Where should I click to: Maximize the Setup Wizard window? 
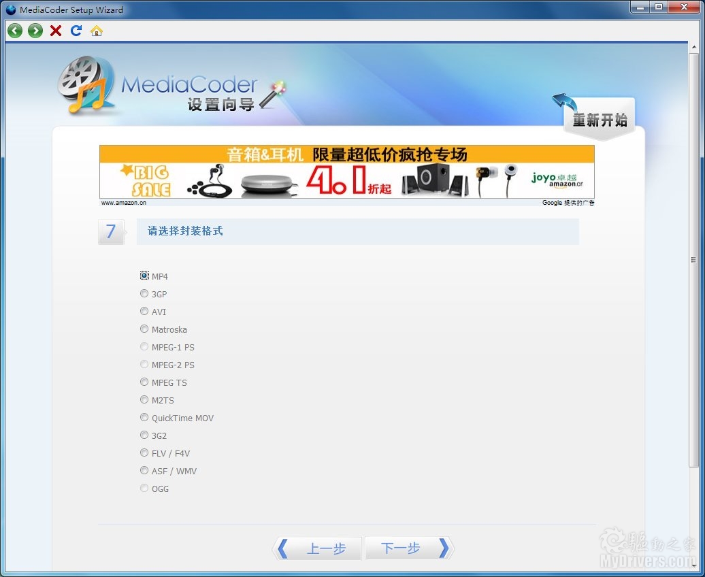coord(659,7)
